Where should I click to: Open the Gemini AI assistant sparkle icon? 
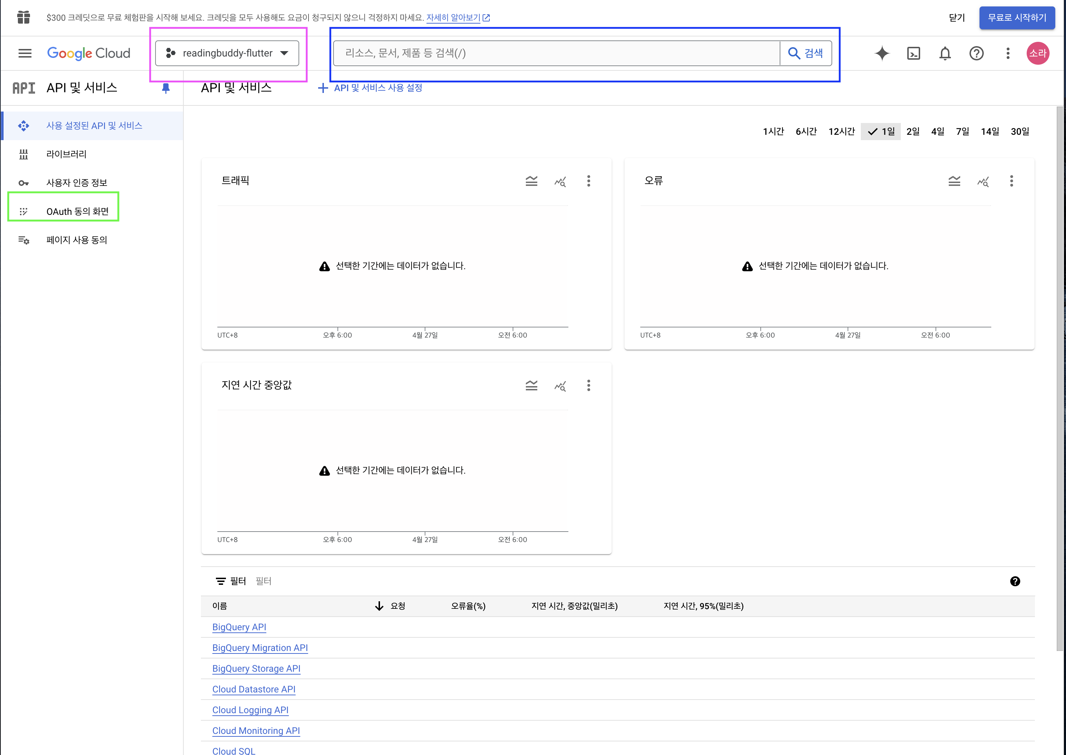coord(882,54)
